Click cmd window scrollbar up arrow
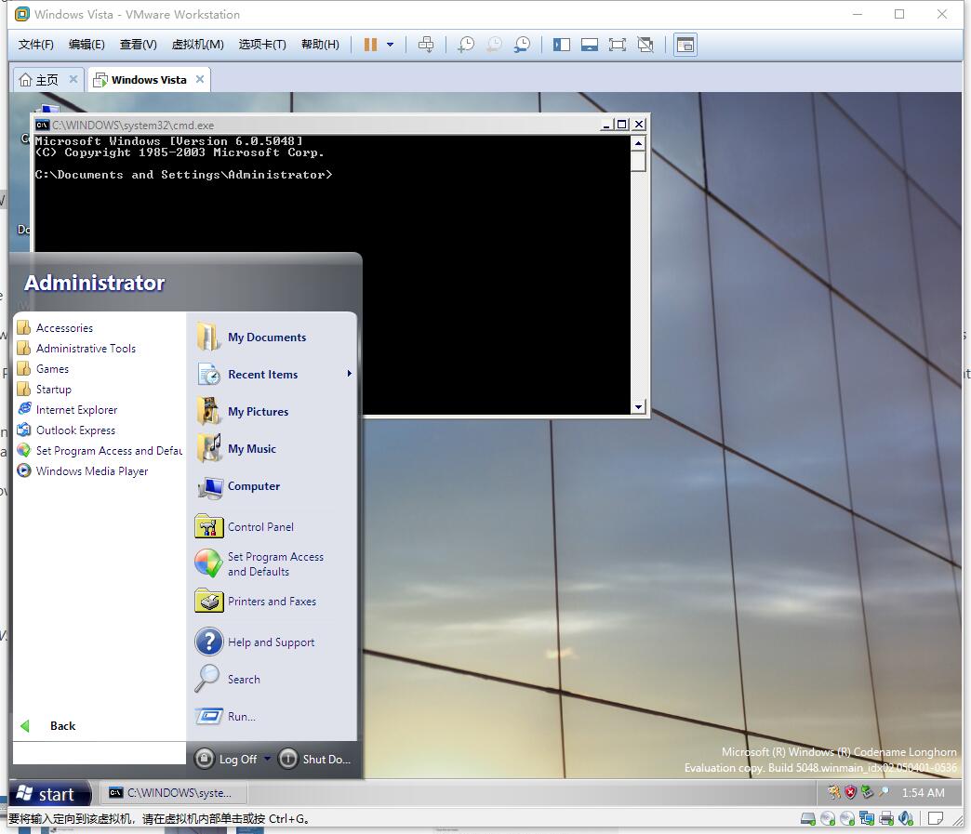 (638, 143)
